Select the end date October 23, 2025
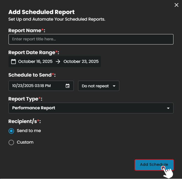 (81, 61)
